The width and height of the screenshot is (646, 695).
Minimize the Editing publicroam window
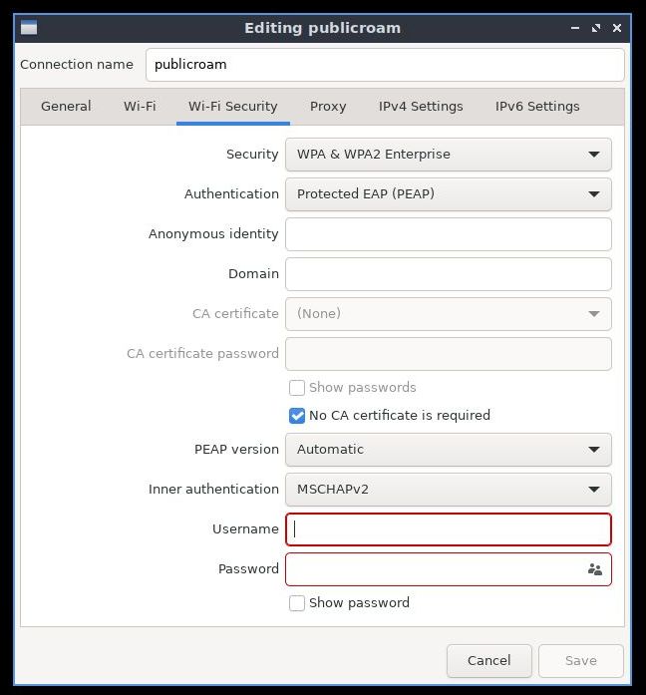point(575,28)
